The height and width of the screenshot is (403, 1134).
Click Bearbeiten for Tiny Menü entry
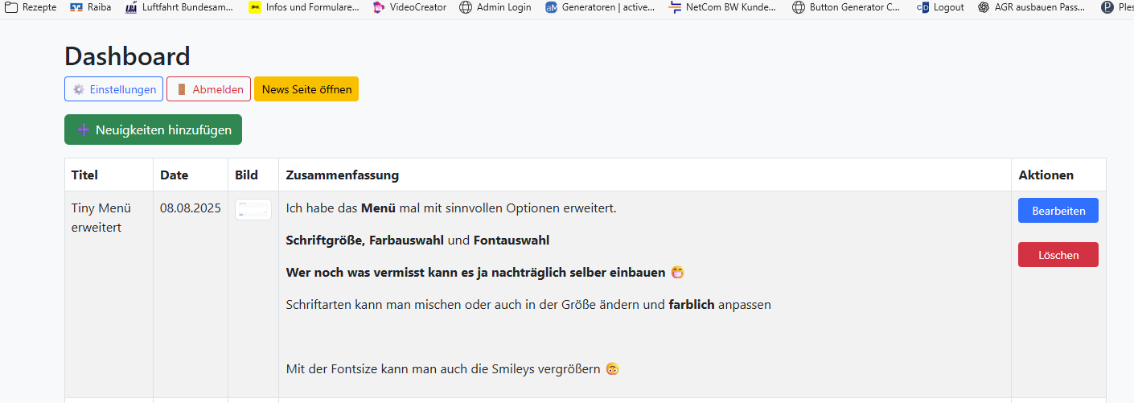point(1058,211)
